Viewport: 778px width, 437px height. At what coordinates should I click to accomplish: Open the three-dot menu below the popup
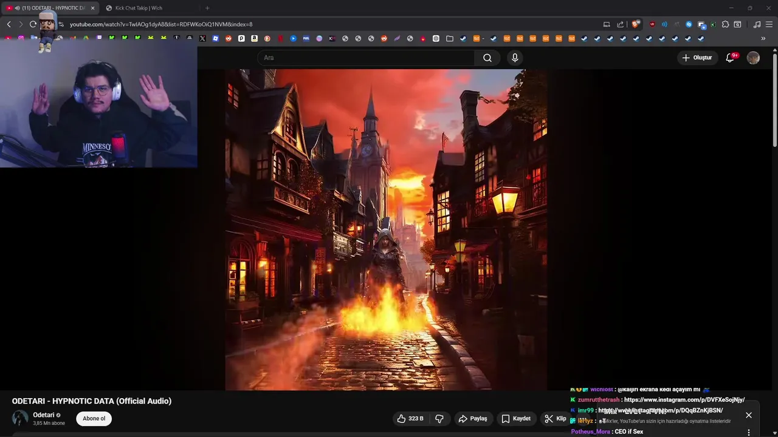749,432
